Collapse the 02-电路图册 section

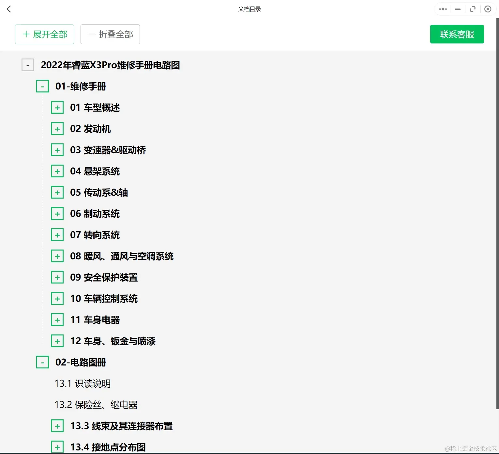[x=42, y=362]
